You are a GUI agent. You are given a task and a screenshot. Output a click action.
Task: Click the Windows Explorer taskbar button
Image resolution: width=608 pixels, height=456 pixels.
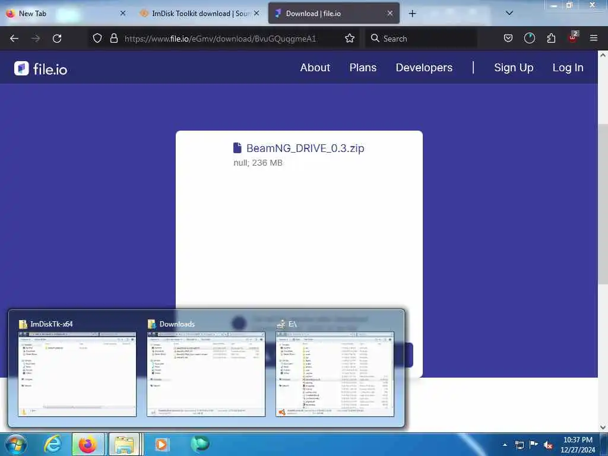[x=124, y=444]
